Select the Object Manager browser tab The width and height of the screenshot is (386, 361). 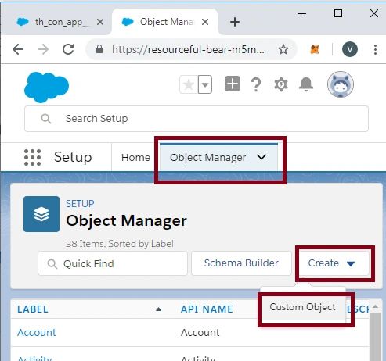click(165, 22)
